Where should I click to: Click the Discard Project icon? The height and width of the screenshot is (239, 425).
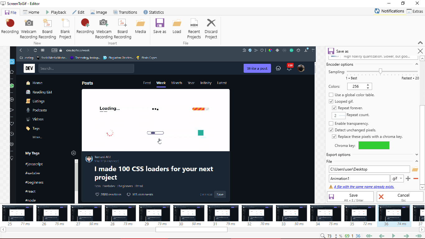[x=211, y=24]
